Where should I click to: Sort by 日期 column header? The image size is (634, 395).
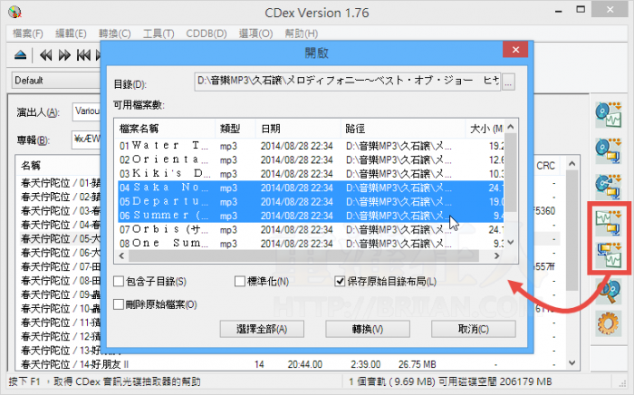[298, 129]
